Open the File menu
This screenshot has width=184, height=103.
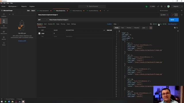point(1,3)
